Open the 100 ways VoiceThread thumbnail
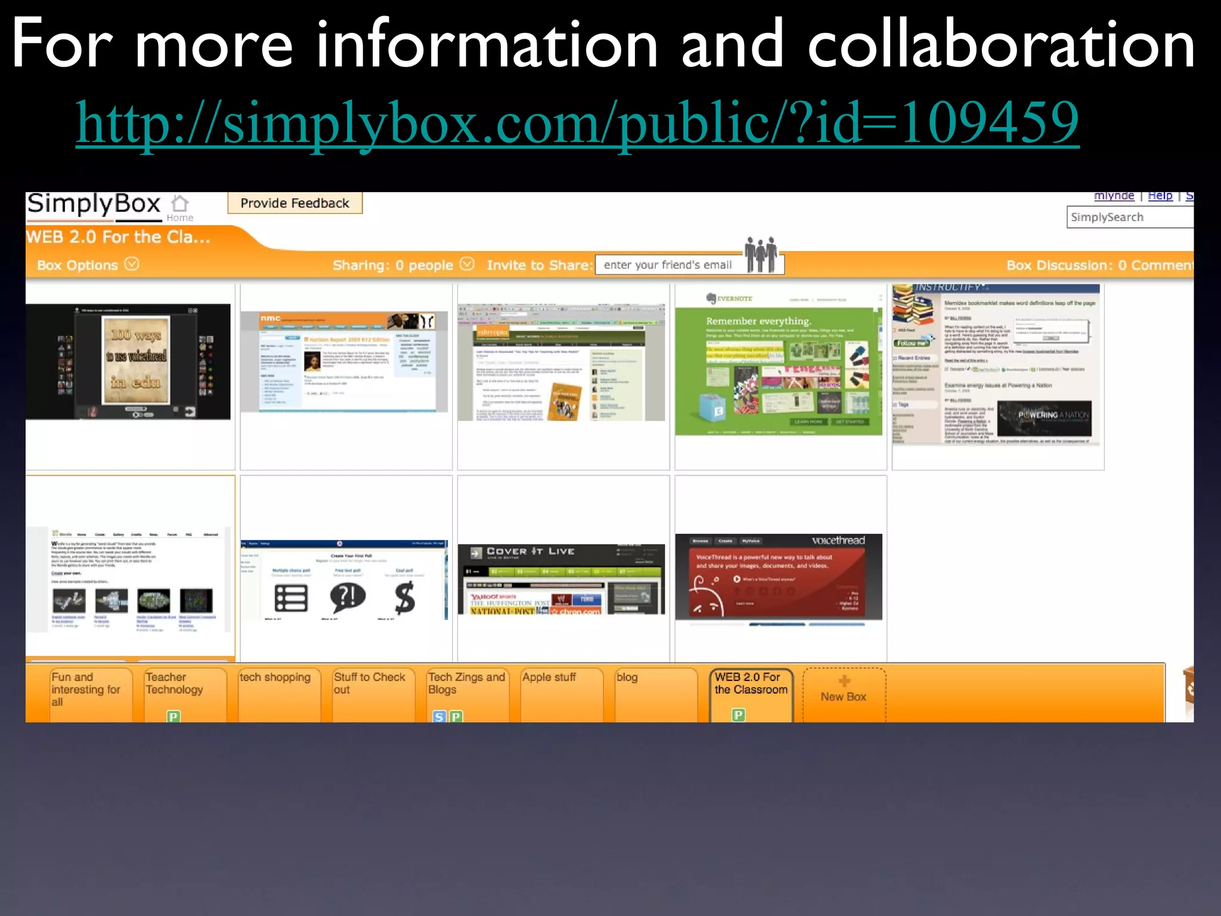Image resolution: width=1221 pixels, height=916 pixels. click(128, 362)
